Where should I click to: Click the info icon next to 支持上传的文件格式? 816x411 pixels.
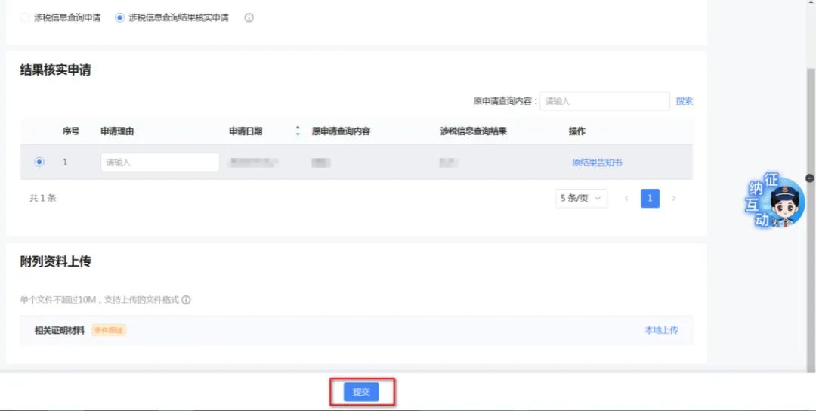pos(187,300)
